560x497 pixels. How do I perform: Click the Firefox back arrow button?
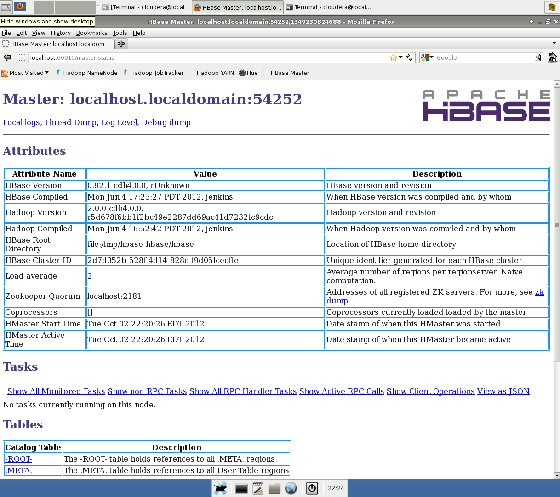pyautogui.click(x=7, y=57)
